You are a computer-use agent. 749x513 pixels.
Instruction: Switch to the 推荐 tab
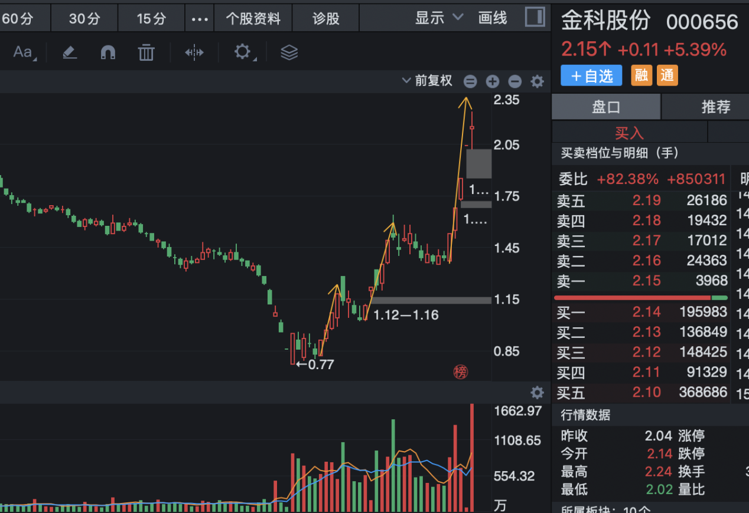pos(716,107)
